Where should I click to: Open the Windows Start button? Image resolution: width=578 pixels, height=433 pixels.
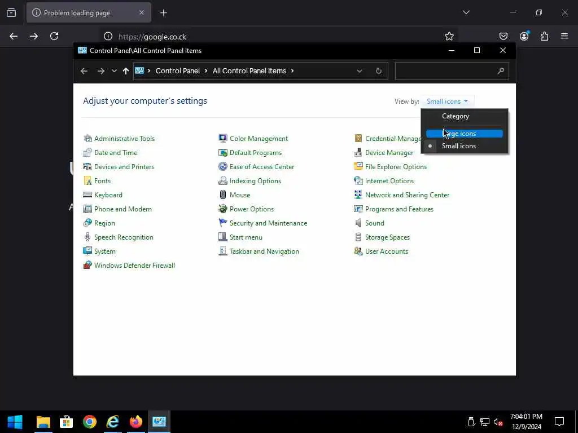[x=15, y=422]
